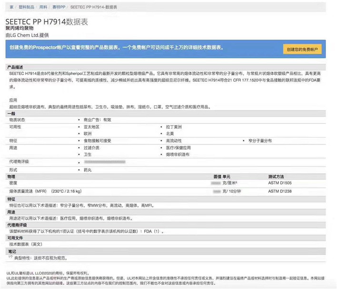Select the 产品描述 section header

point(16,67)
